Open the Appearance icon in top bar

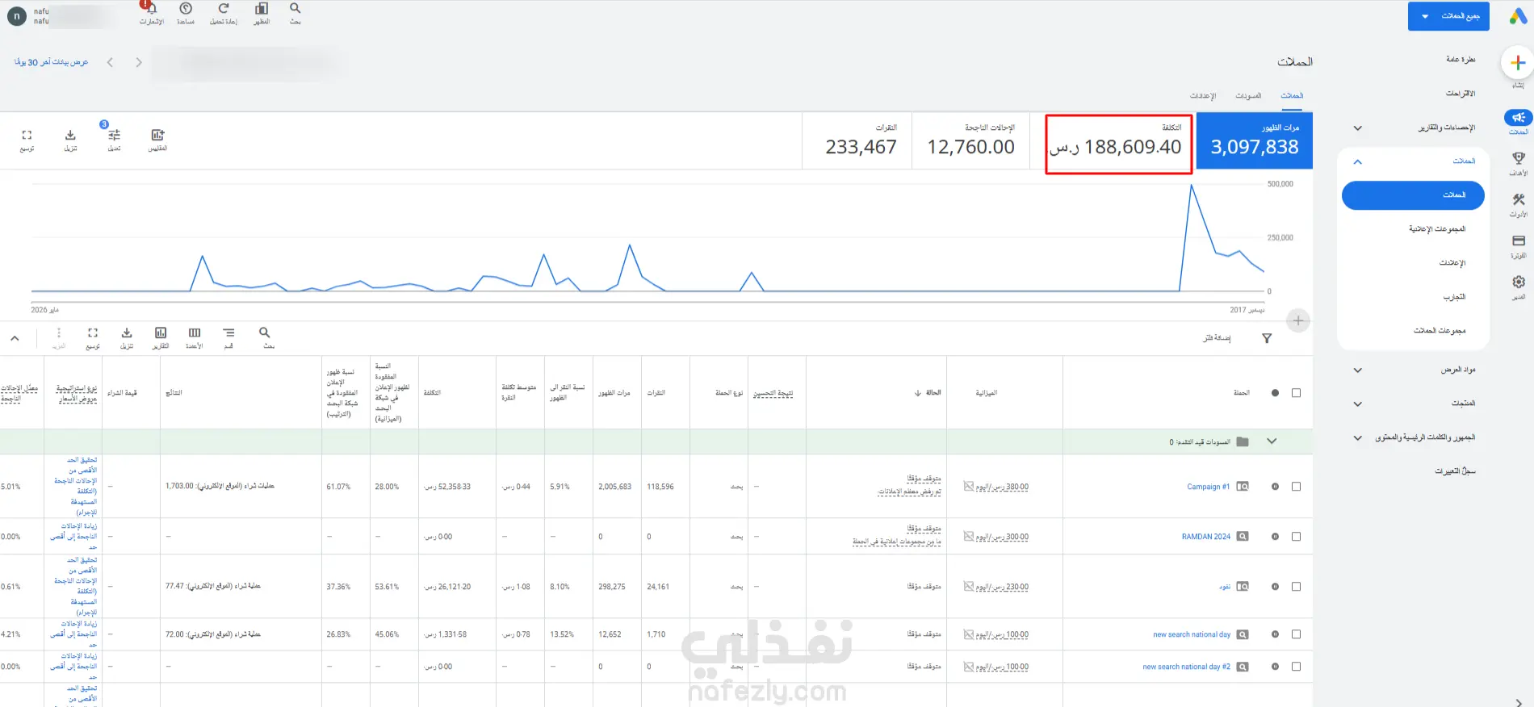[262, 8]
